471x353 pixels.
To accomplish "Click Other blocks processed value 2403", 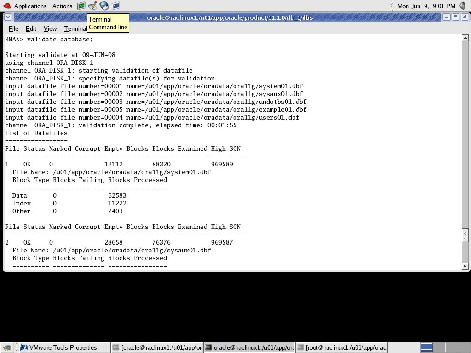I will click(115, 211).
